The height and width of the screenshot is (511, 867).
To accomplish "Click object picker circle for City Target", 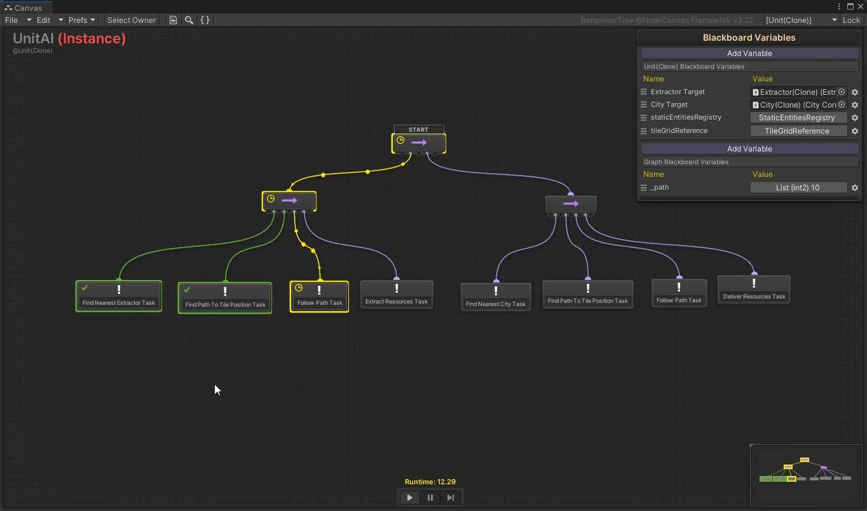I will tap(842, 105).
